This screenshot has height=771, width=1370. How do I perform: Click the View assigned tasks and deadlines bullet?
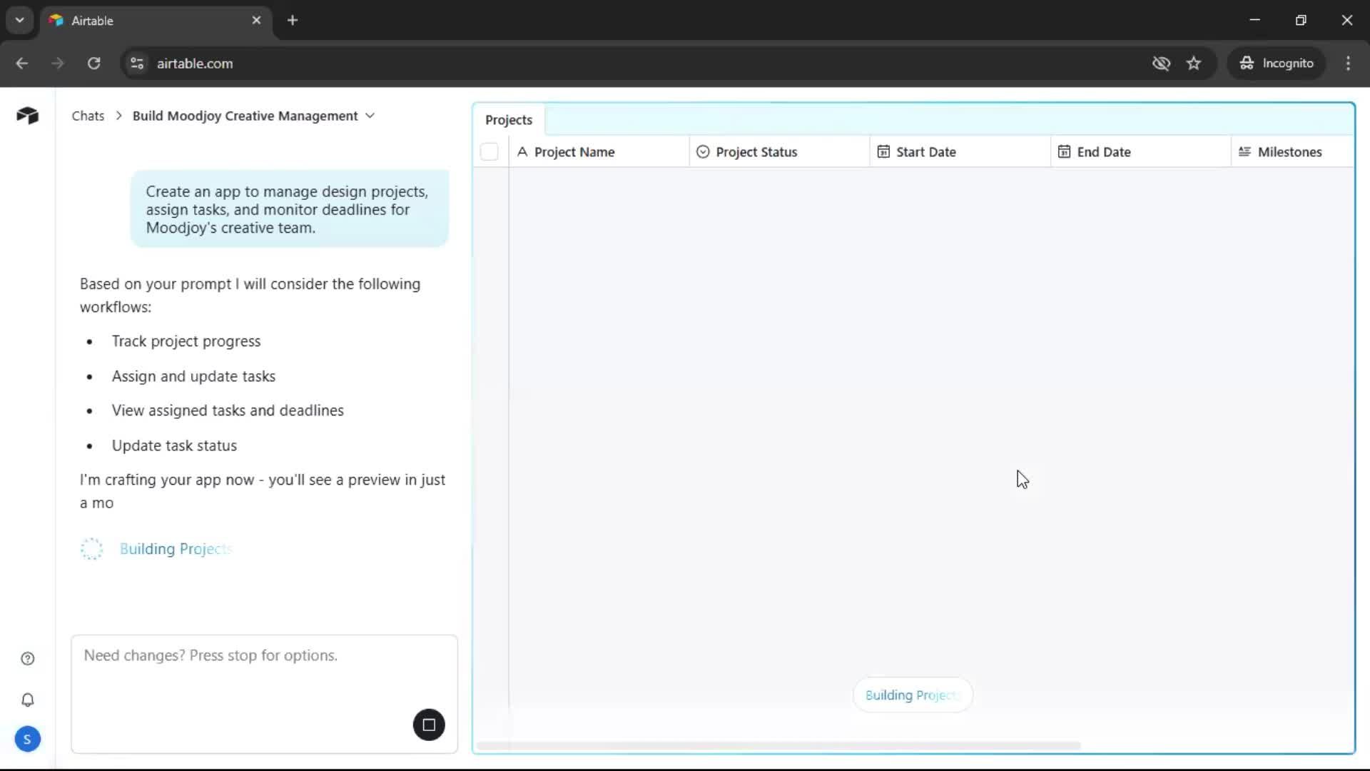(228, 410)
